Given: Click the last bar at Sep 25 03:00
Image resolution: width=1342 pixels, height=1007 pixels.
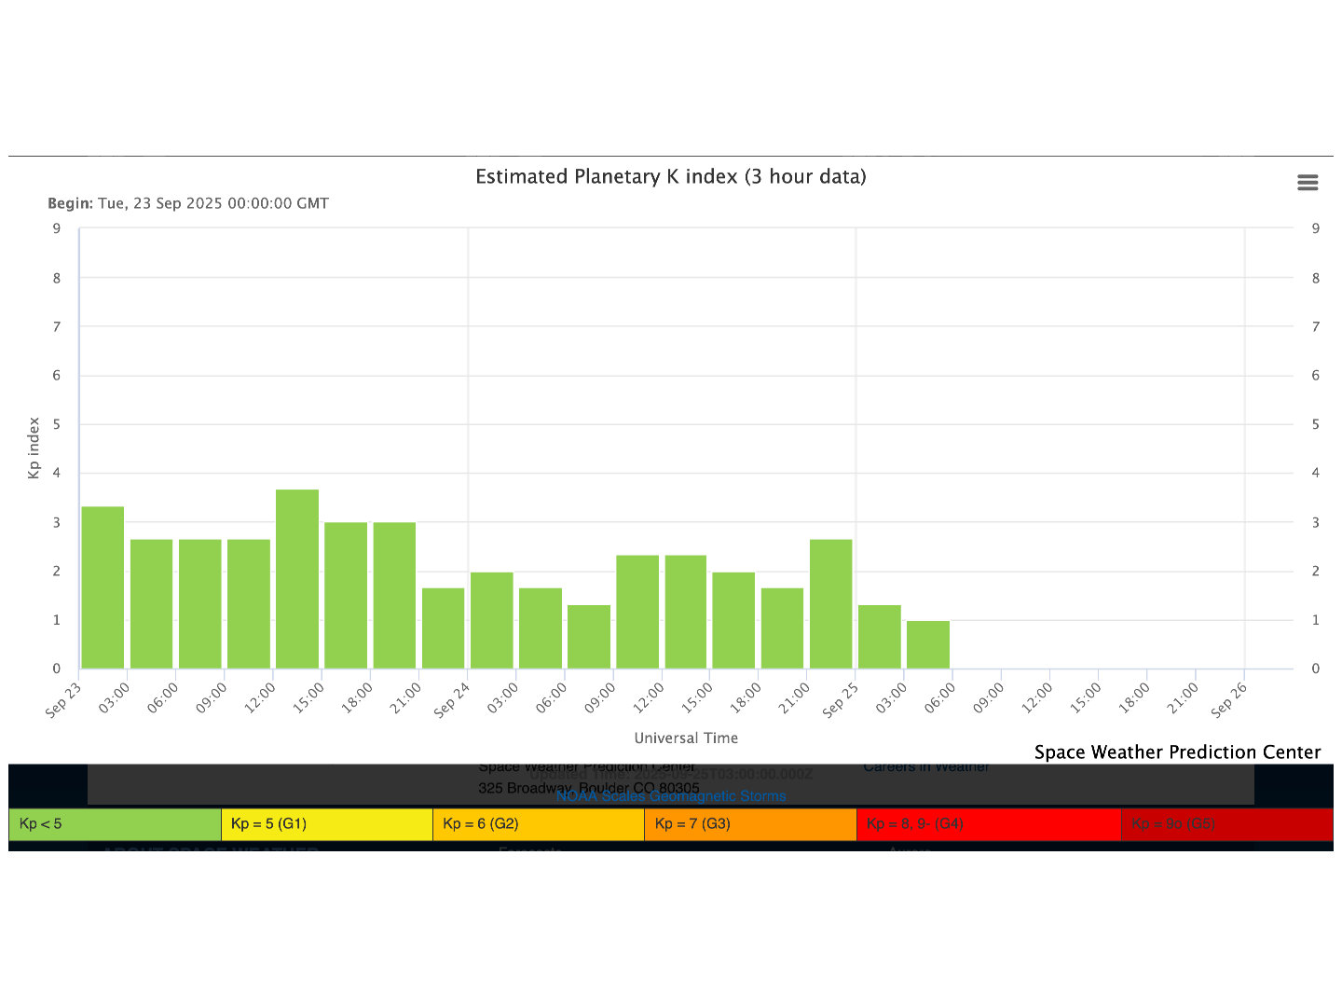Looking at the screenshot, I should click(x=928, y=644).
